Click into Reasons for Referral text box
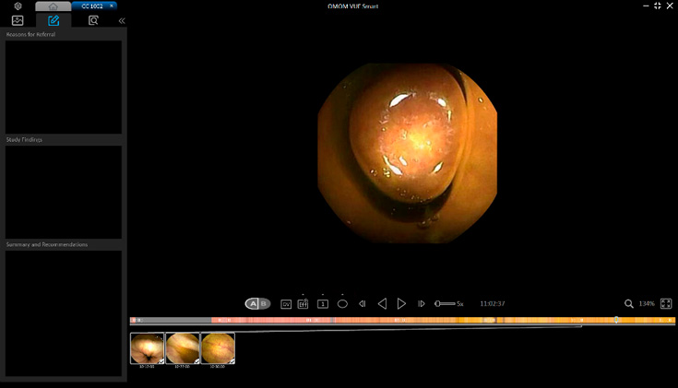Viewport: 678px width, 388px height. point(63,87)
